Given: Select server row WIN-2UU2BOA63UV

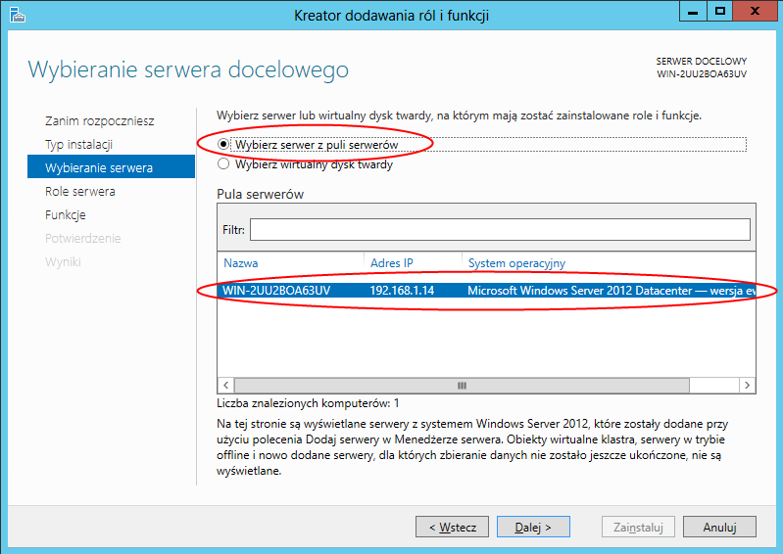Looking at the screenshot, I should pyautogui.click(x=486, y=291).
